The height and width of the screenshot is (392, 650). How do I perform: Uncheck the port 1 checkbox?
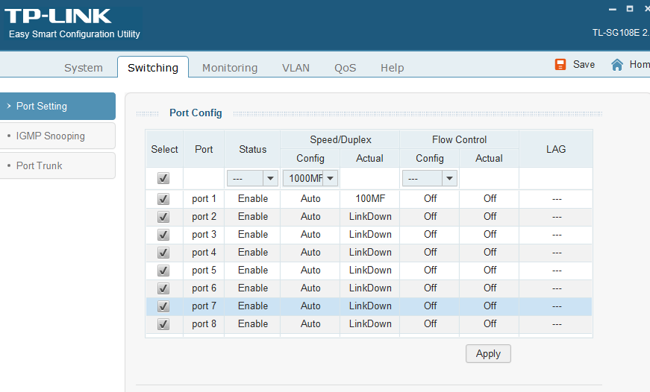pos(163,199)
